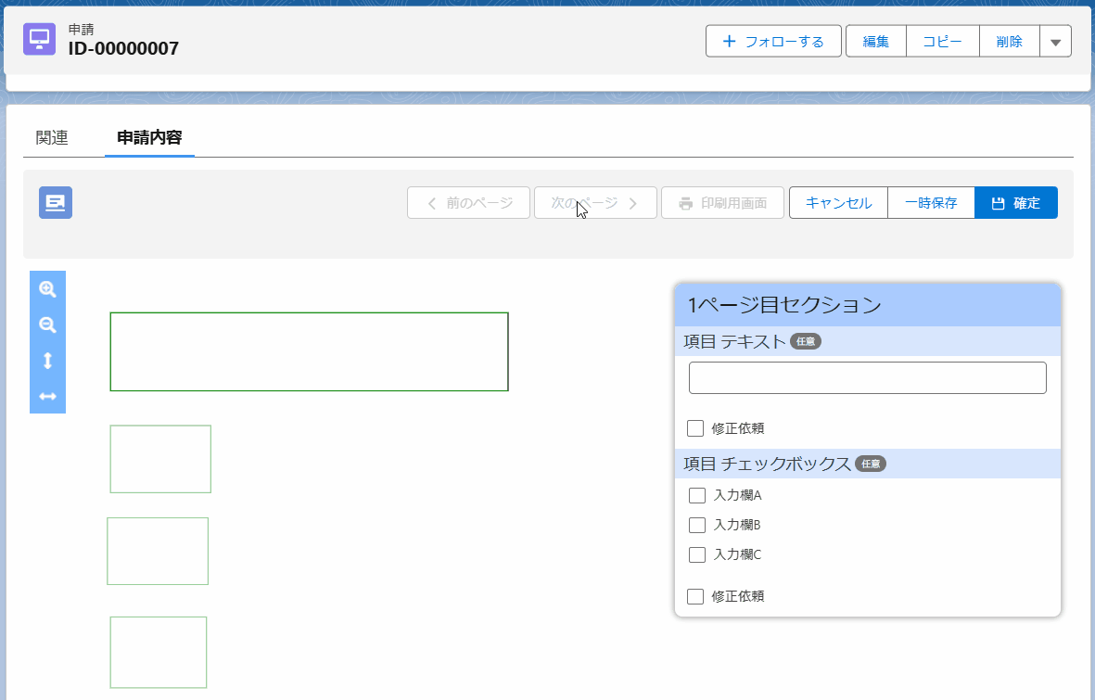Image resolution: width=1095 pixels, height=700 pixels.
Task: Click 一時保存 temporary save button
Action: coord(931,203)
